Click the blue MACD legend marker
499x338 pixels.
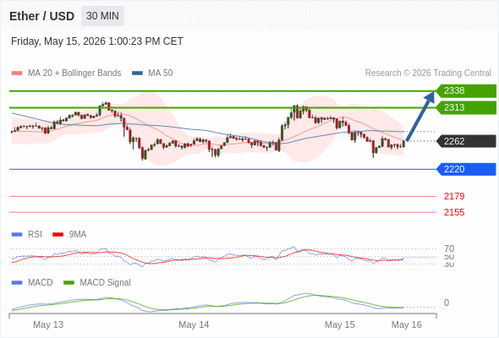pyautogui.click(x=17, y=283)
